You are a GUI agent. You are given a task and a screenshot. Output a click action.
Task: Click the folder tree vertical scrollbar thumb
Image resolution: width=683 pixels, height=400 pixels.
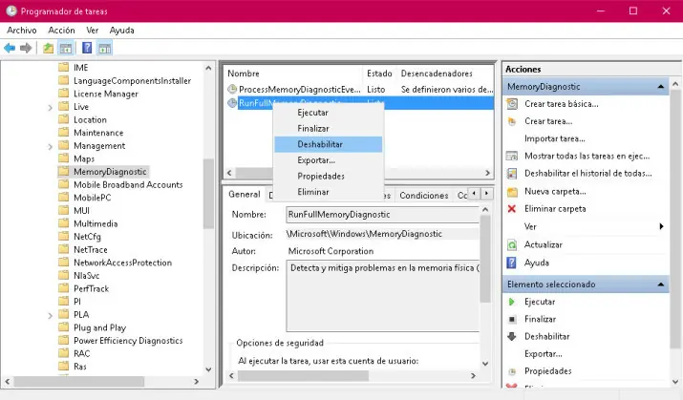(x=208, y=194)
